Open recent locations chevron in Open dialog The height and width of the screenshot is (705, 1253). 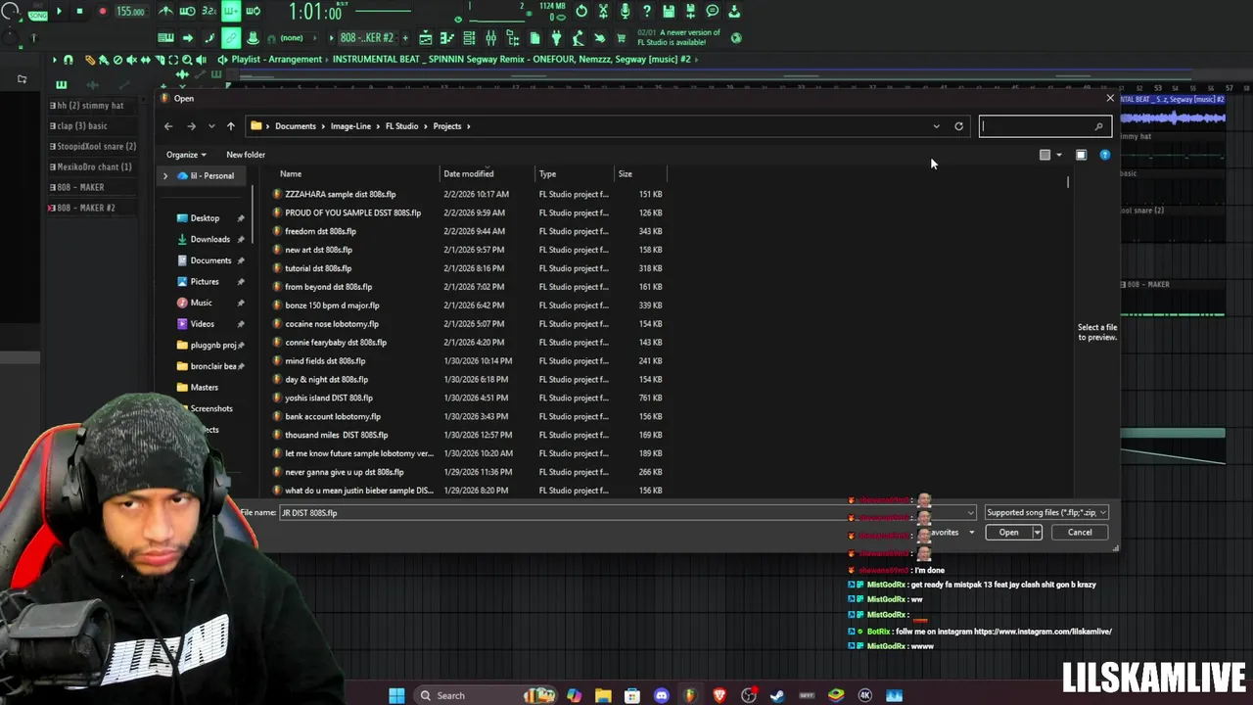pos(211,126)
